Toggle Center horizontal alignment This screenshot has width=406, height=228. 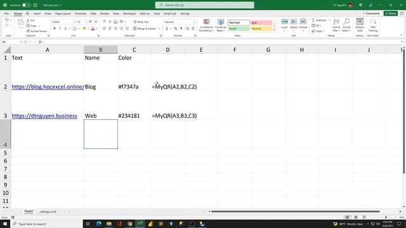click(110, 28)
